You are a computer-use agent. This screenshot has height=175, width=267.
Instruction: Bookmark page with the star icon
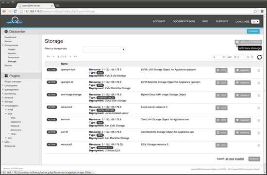click(255, 12)
